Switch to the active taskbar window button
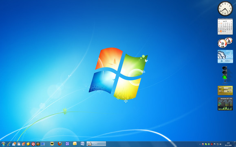 pos(96,144)
